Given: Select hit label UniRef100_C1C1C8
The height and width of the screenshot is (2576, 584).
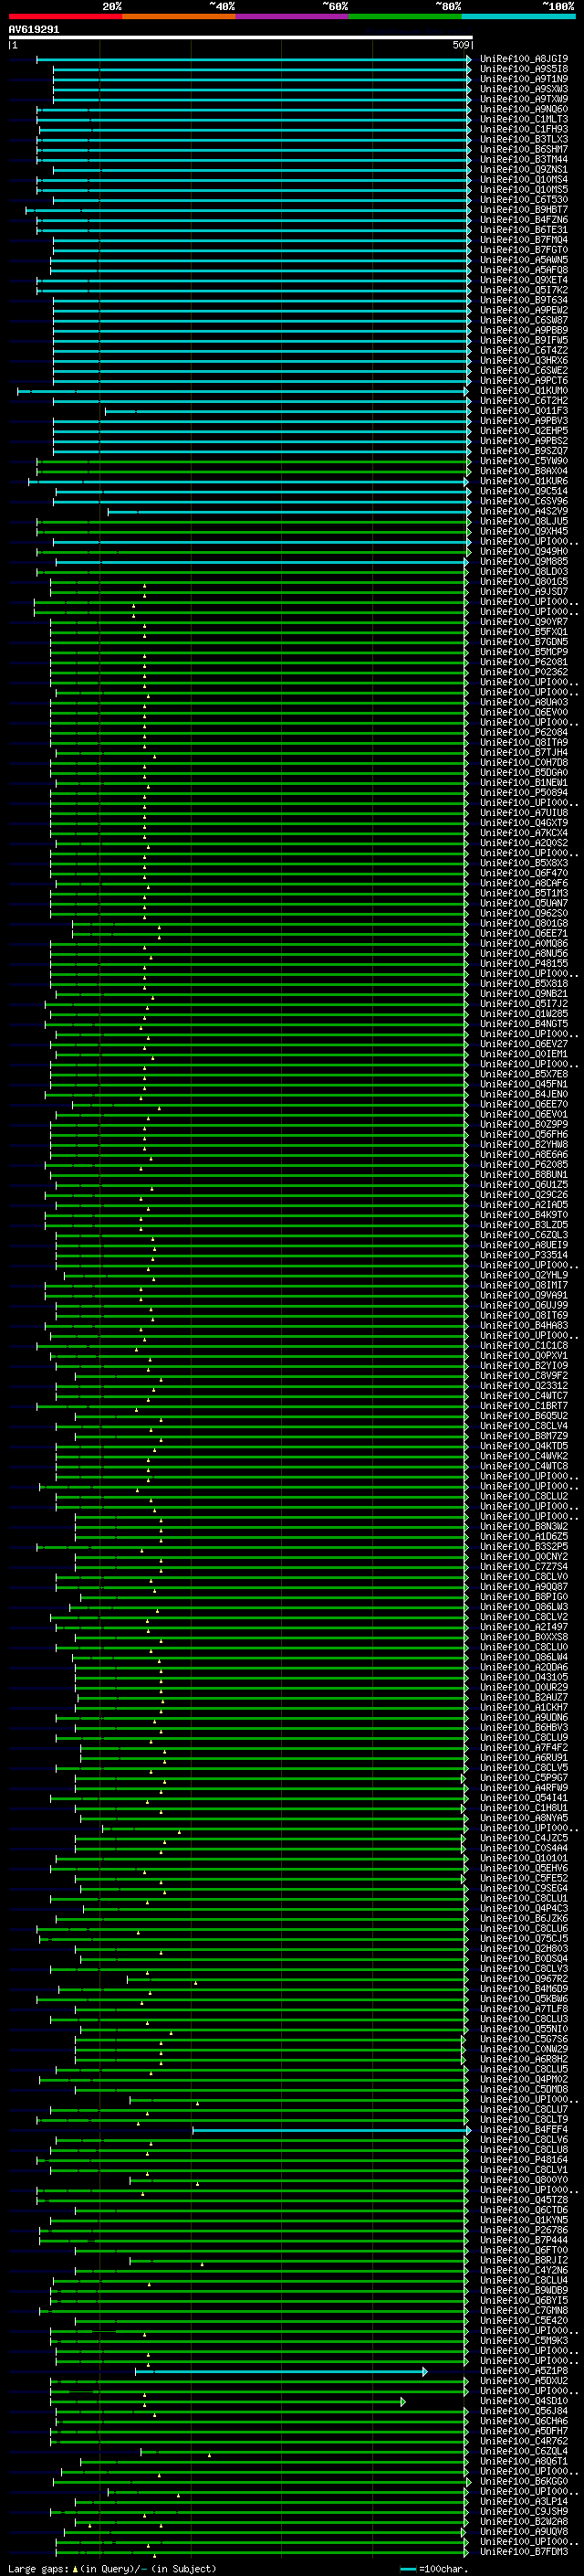Looking at the screenshot, I should click(x=524, y=1345).
